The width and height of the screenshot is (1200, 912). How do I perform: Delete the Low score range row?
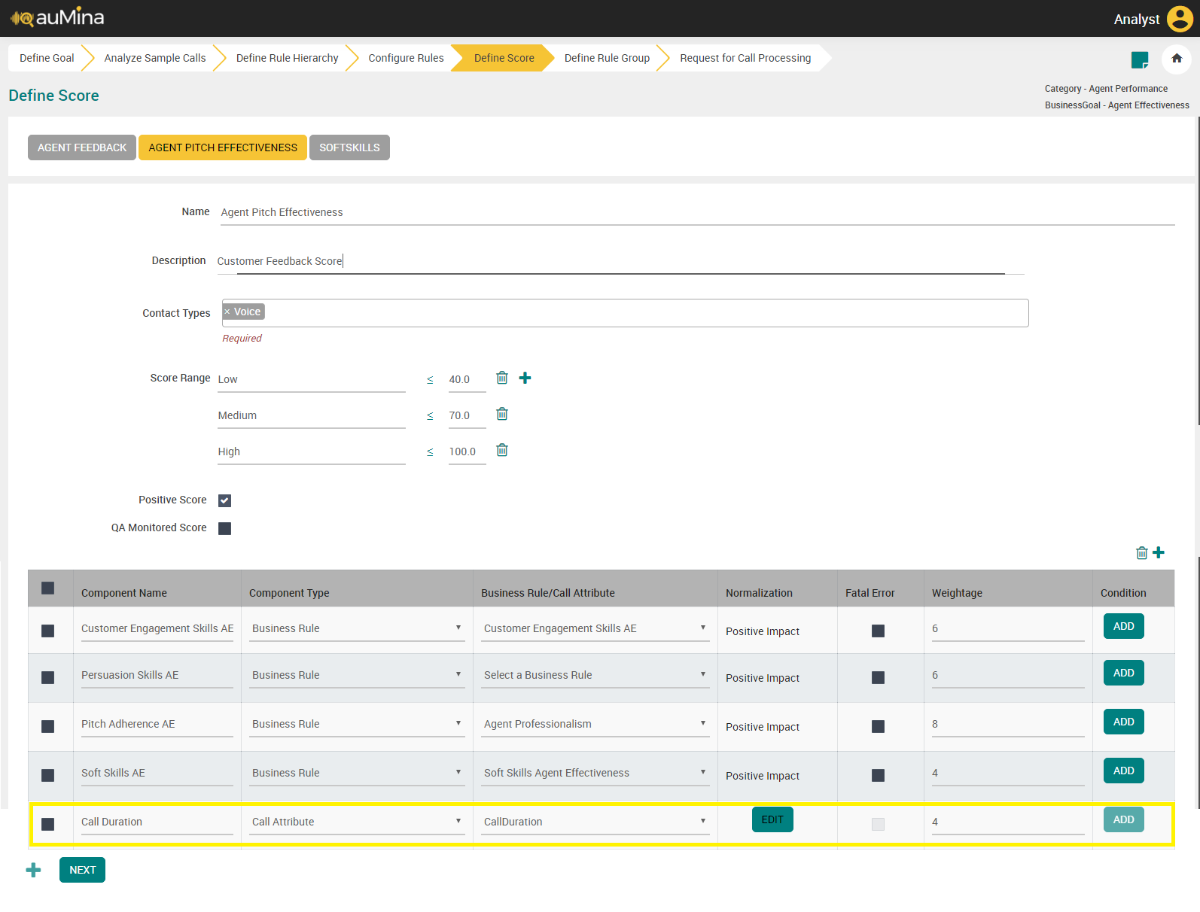coord(502,378)
